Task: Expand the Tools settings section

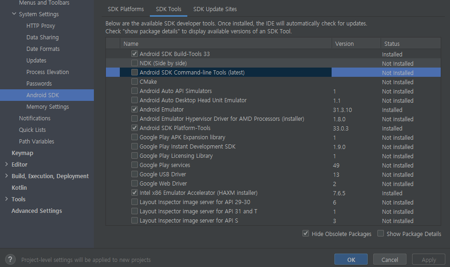Action: 6,199
